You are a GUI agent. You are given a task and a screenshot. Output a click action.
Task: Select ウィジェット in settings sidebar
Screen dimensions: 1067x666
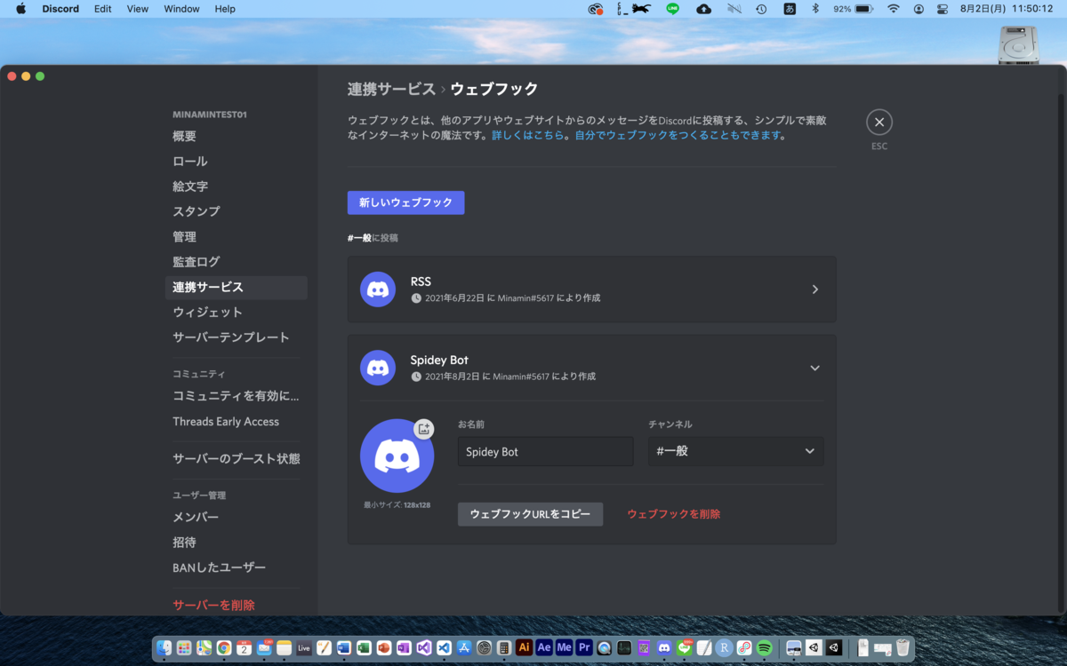click(x=237, y=312)
